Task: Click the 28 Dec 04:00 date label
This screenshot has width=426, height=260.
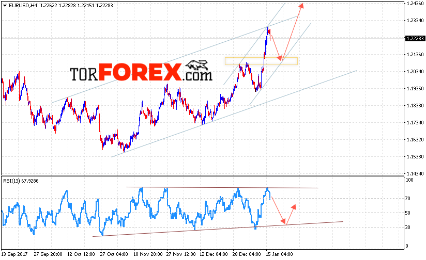Action: 247,254
